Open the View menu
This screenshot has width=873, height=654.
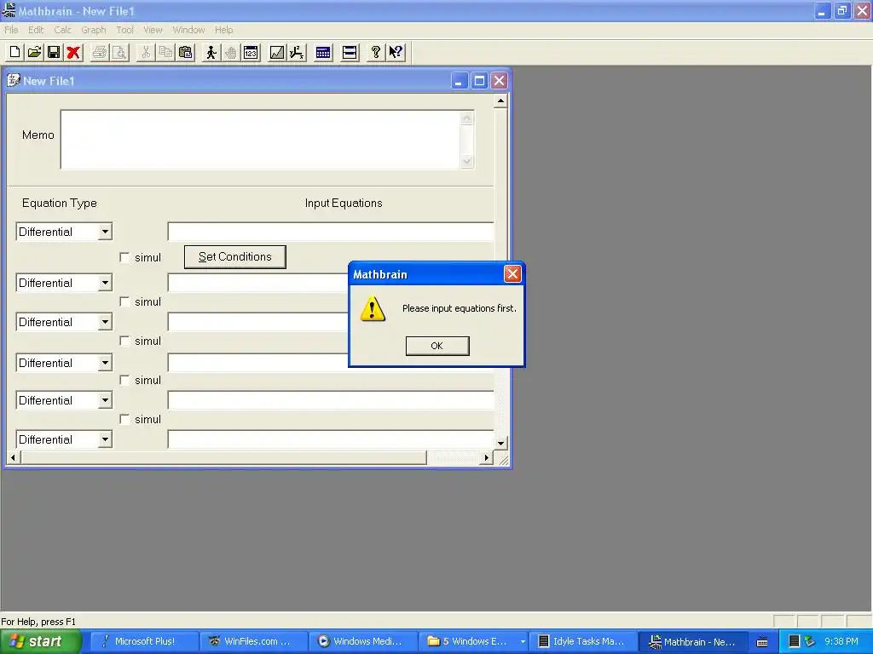(x=153, y=30)
